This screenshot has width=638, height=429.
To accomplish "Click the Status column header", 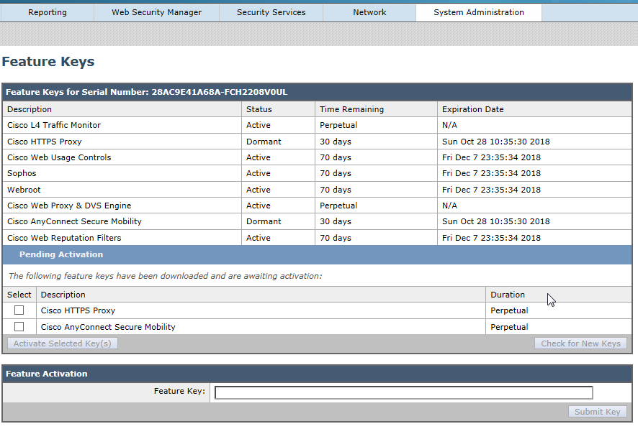I will coord(259,109).
